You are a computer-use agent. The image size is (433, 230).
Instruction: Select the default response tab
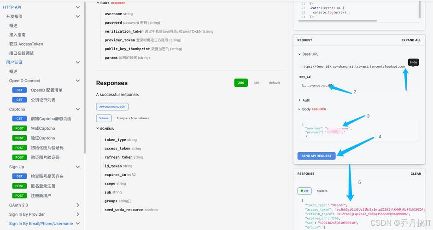coord(274,82)
